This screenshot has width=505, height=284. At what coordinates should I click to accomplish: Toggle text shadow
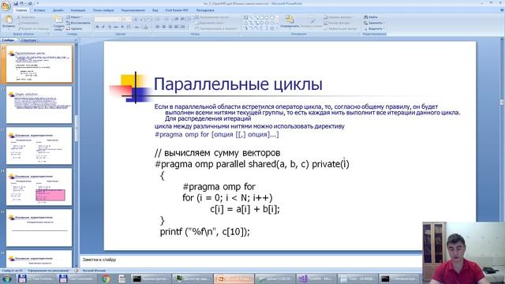[x=122, y=27]
